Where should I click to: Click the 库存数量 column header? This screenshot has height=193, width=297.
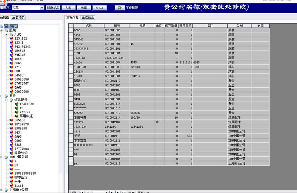tap(171, 26)
